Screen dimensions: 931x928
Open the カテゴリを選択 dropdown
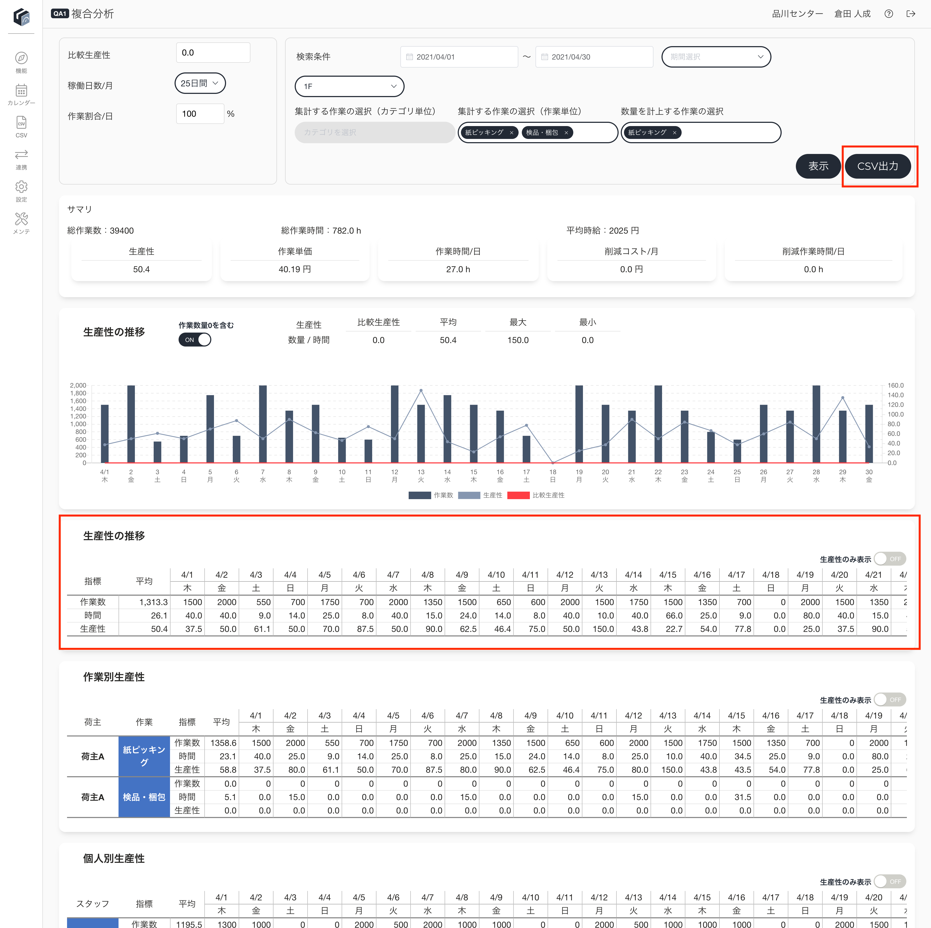[x=375, y=132]
